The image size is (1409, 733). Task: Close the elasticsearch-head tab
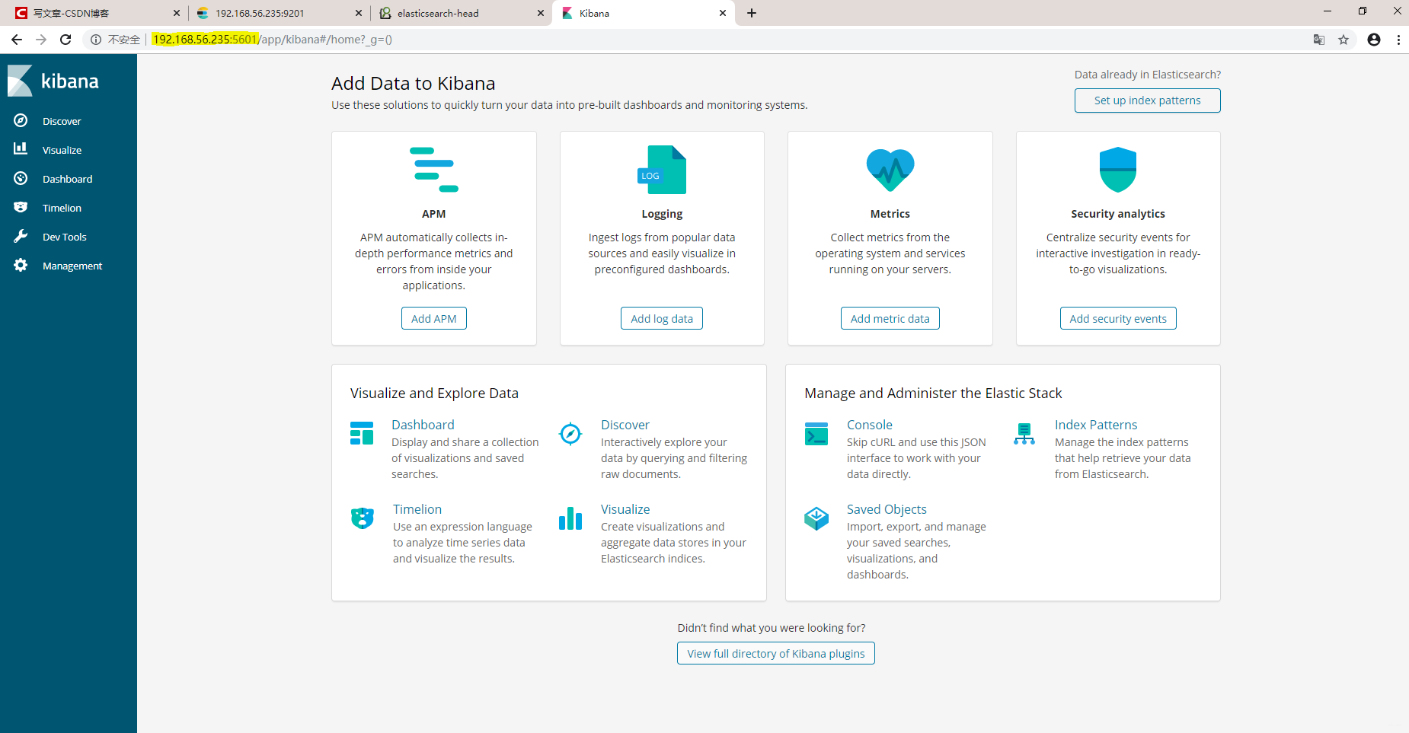coord(541,13)
